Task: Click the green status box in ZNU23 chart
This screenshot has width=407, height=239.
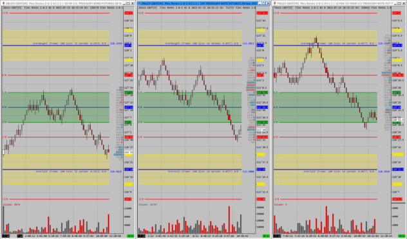Action: (x=266, y=236)
